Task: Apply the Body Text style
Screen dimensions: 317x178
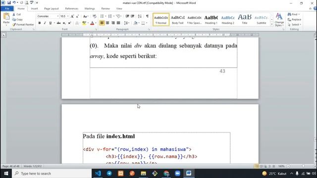Action: 178,20
